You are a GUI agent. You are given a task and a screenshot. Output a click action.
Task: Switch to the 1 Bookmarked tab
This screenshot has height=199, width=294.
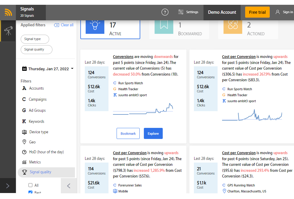[x=179, y=30]
